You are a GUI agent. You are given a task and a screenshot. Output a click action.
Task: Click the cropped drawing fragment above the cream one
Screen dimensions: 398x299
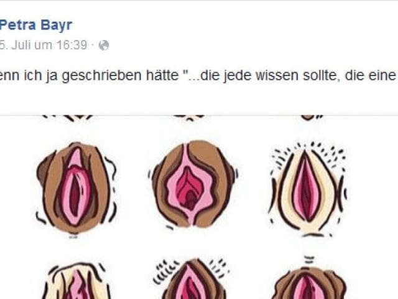click(x=312, y=118)
